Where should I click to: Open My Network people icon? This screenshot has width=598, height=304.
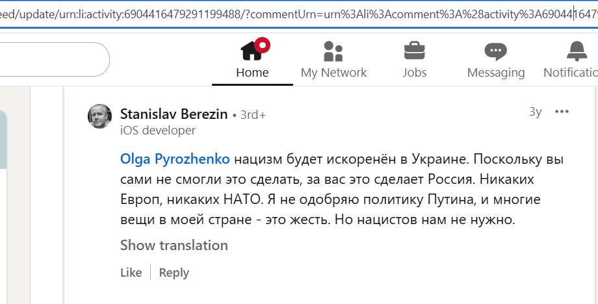coord(333,50)
